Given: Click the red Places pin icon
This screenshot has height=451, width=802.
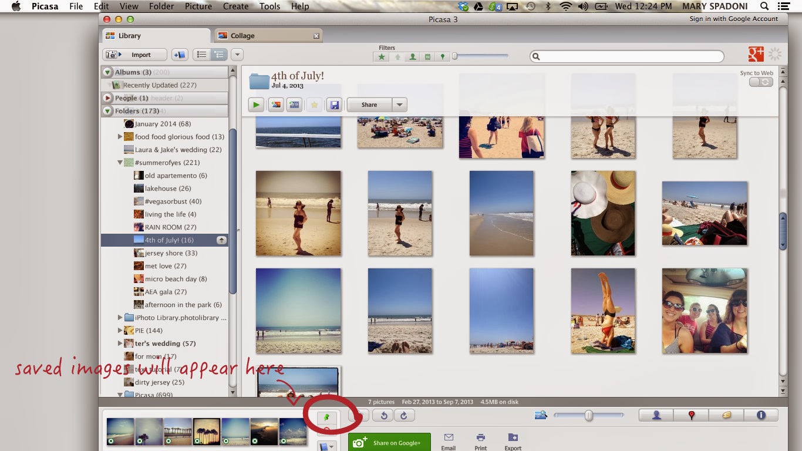Looking at the screenshot, I should [x=692, y=415].
